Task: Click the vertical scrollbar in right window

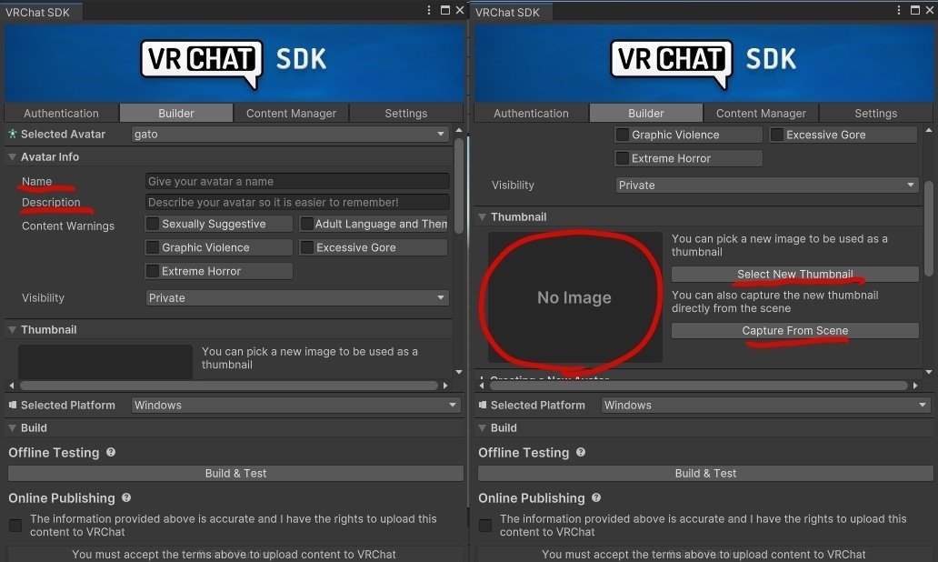Action: click(x=928, y=229)
